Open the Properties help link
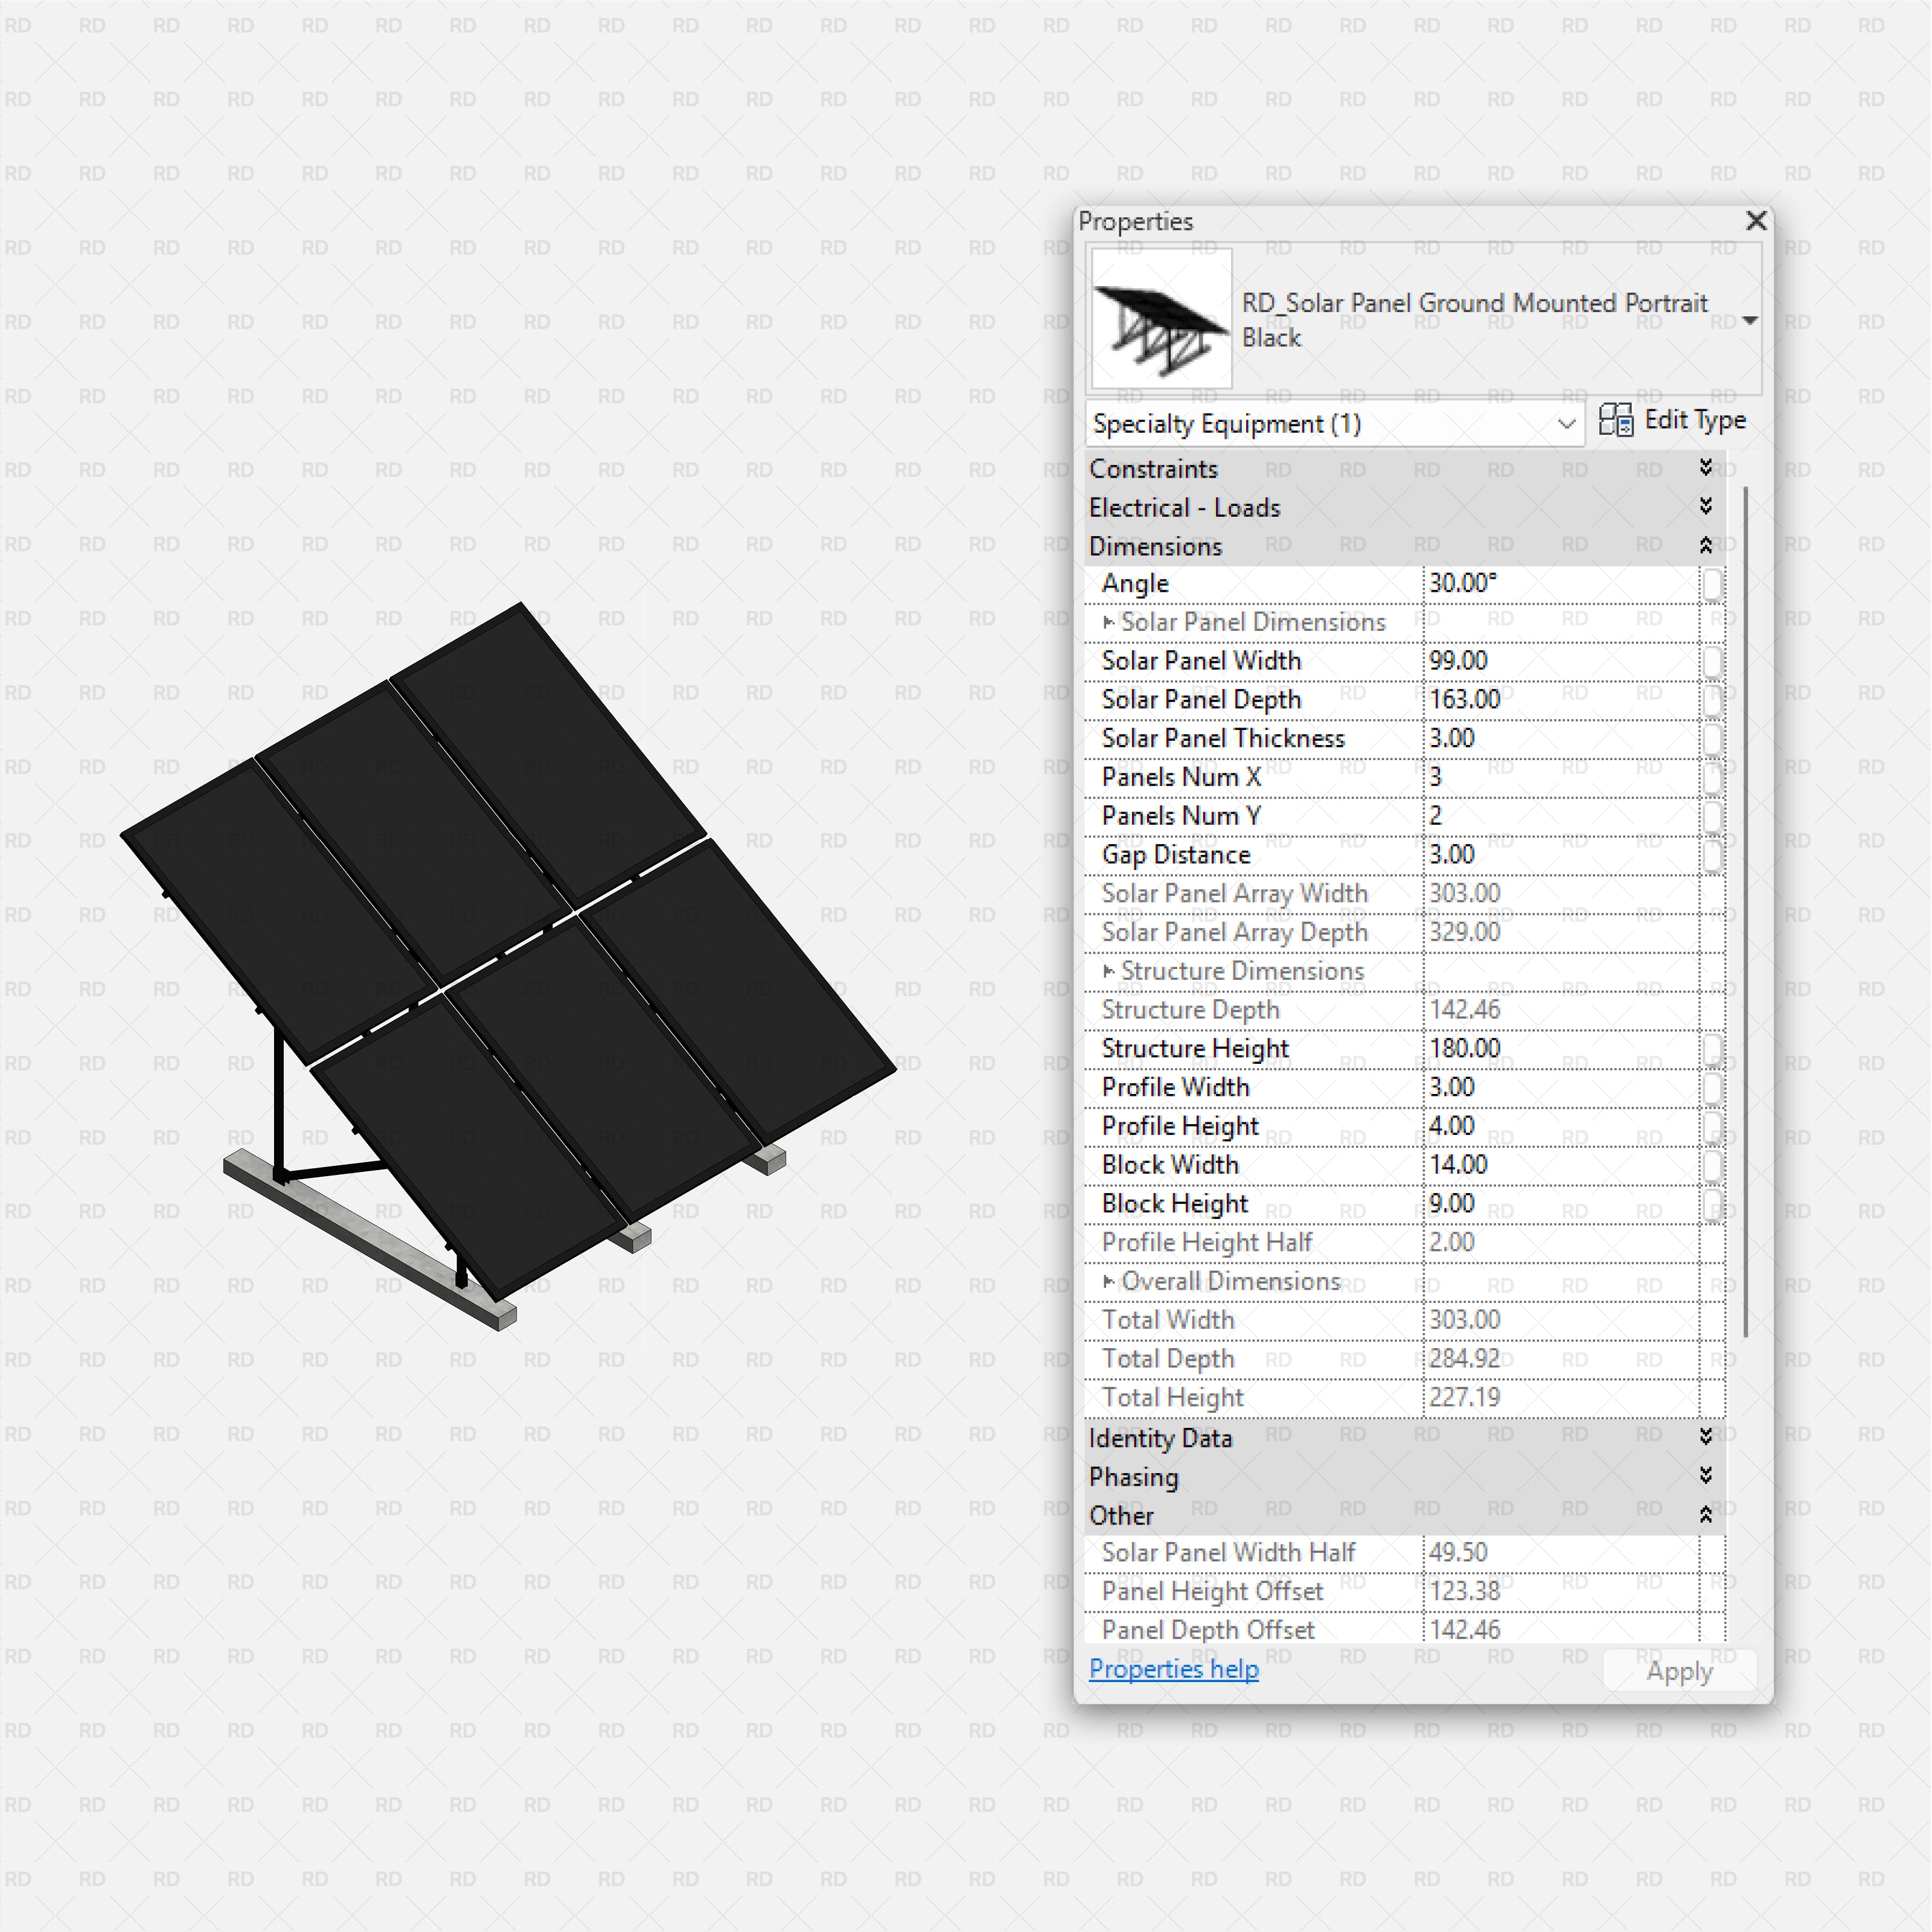 [1173, 1669]
